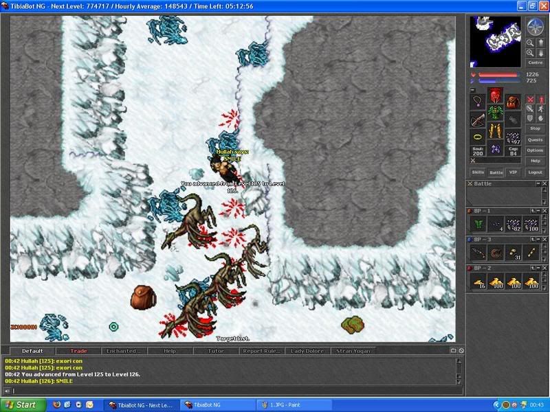
Task: Collapse the inventory panel with minus button
Action: click(472, 90)
